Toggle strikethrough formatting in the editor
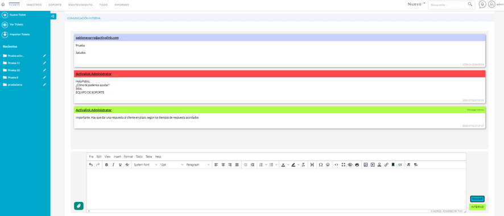This screenshot has height=216, width=504. click(127, 165)
